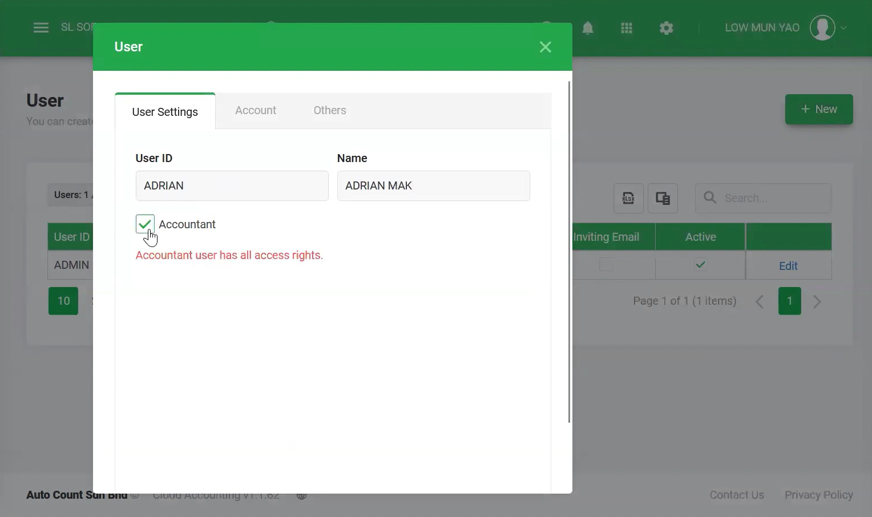Export user list to XLSX
872x517 pixels.
point(628,198)
